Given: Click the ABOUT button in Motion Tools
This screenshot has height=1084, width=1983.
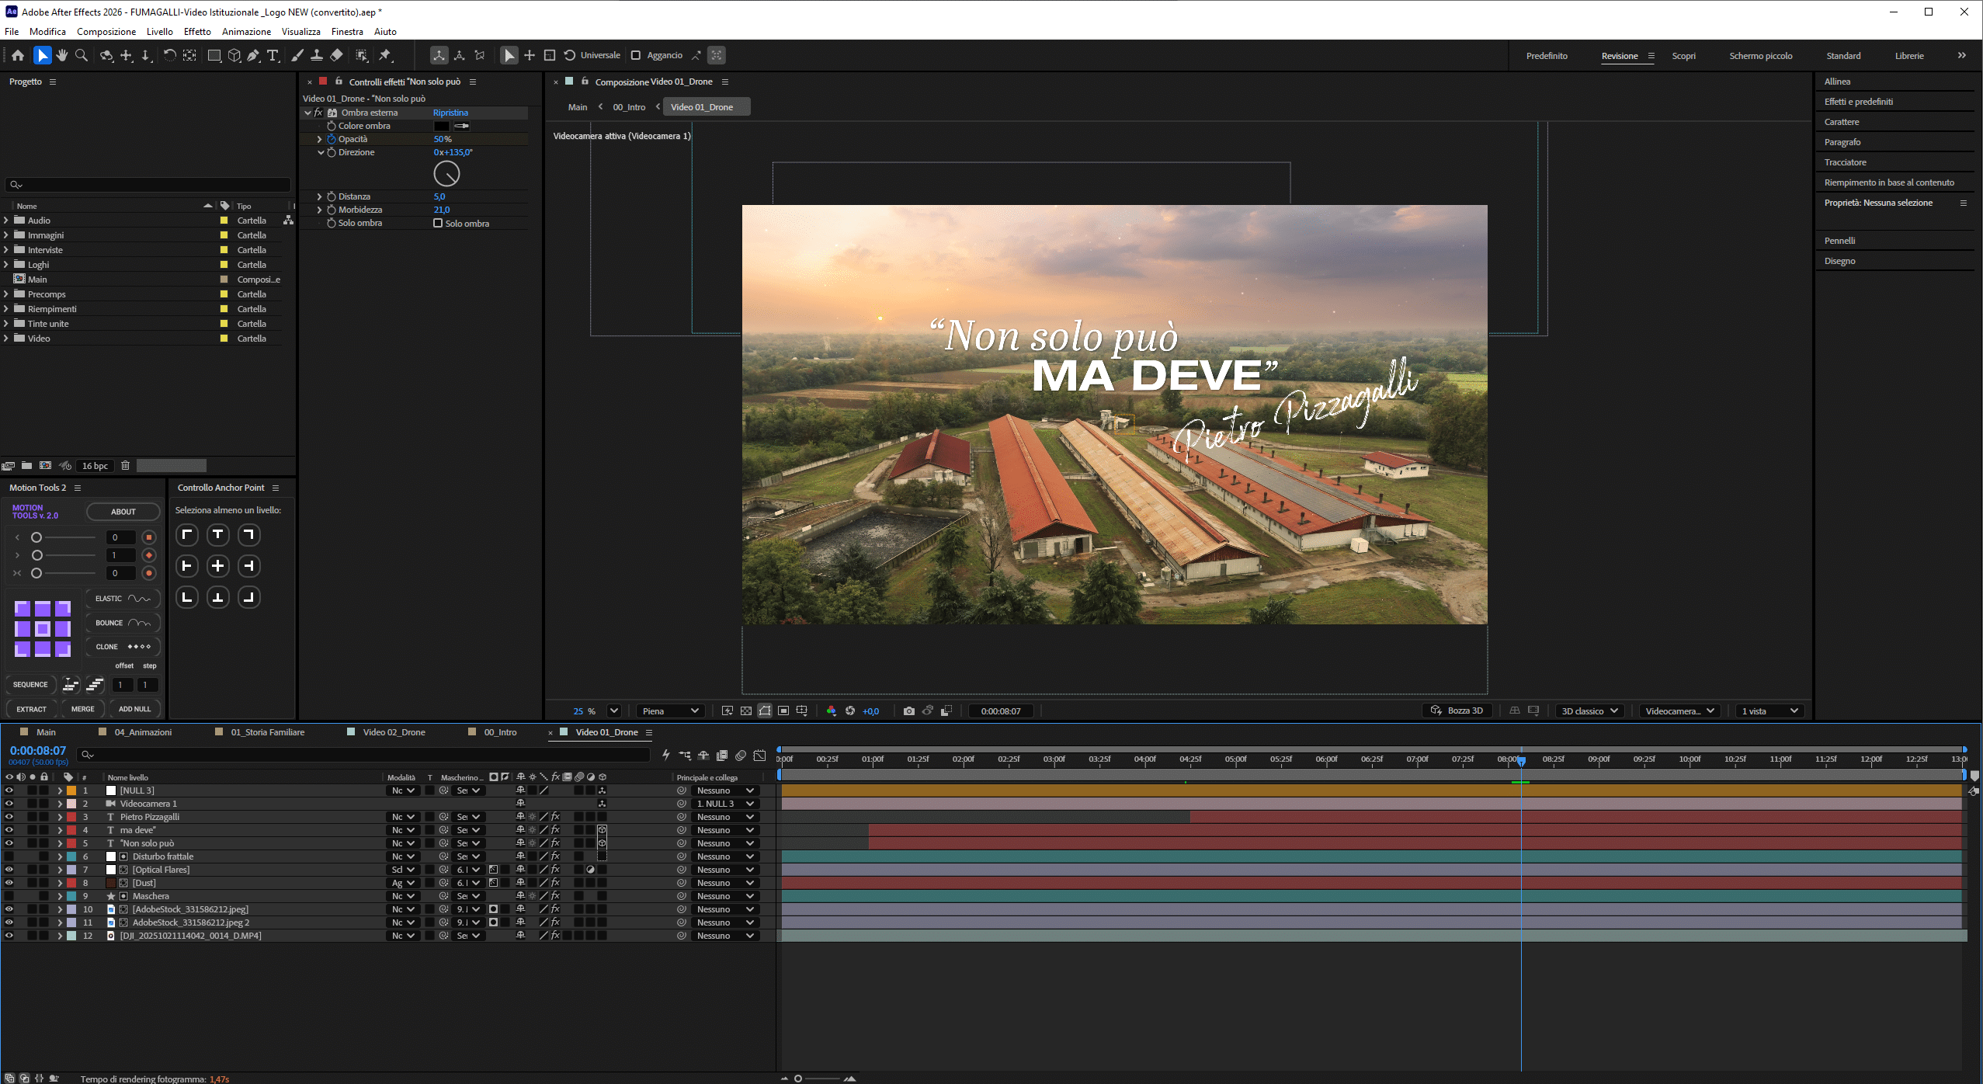Looking at the screenshot, I should 123,512.
